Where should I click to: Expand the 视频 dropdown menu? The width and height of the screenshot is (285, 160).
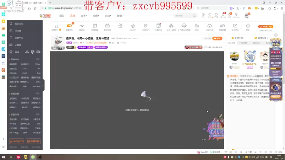(96, 16)
